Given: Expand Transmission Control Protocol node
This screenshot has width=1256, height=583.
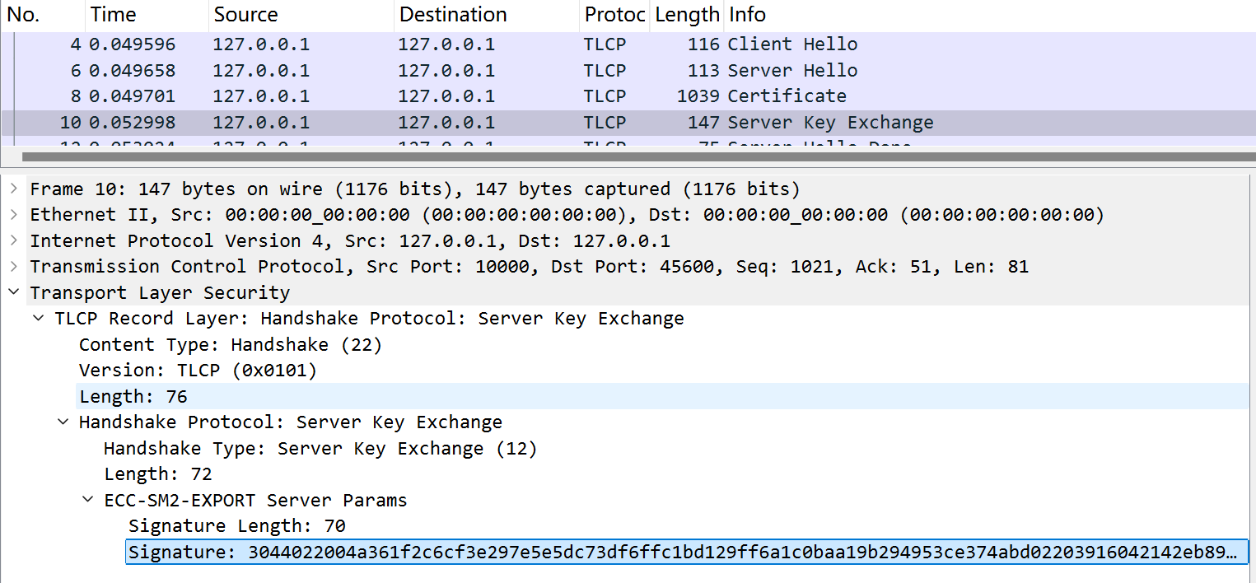Looking at the screenshot, I should [x=13, y=267].
